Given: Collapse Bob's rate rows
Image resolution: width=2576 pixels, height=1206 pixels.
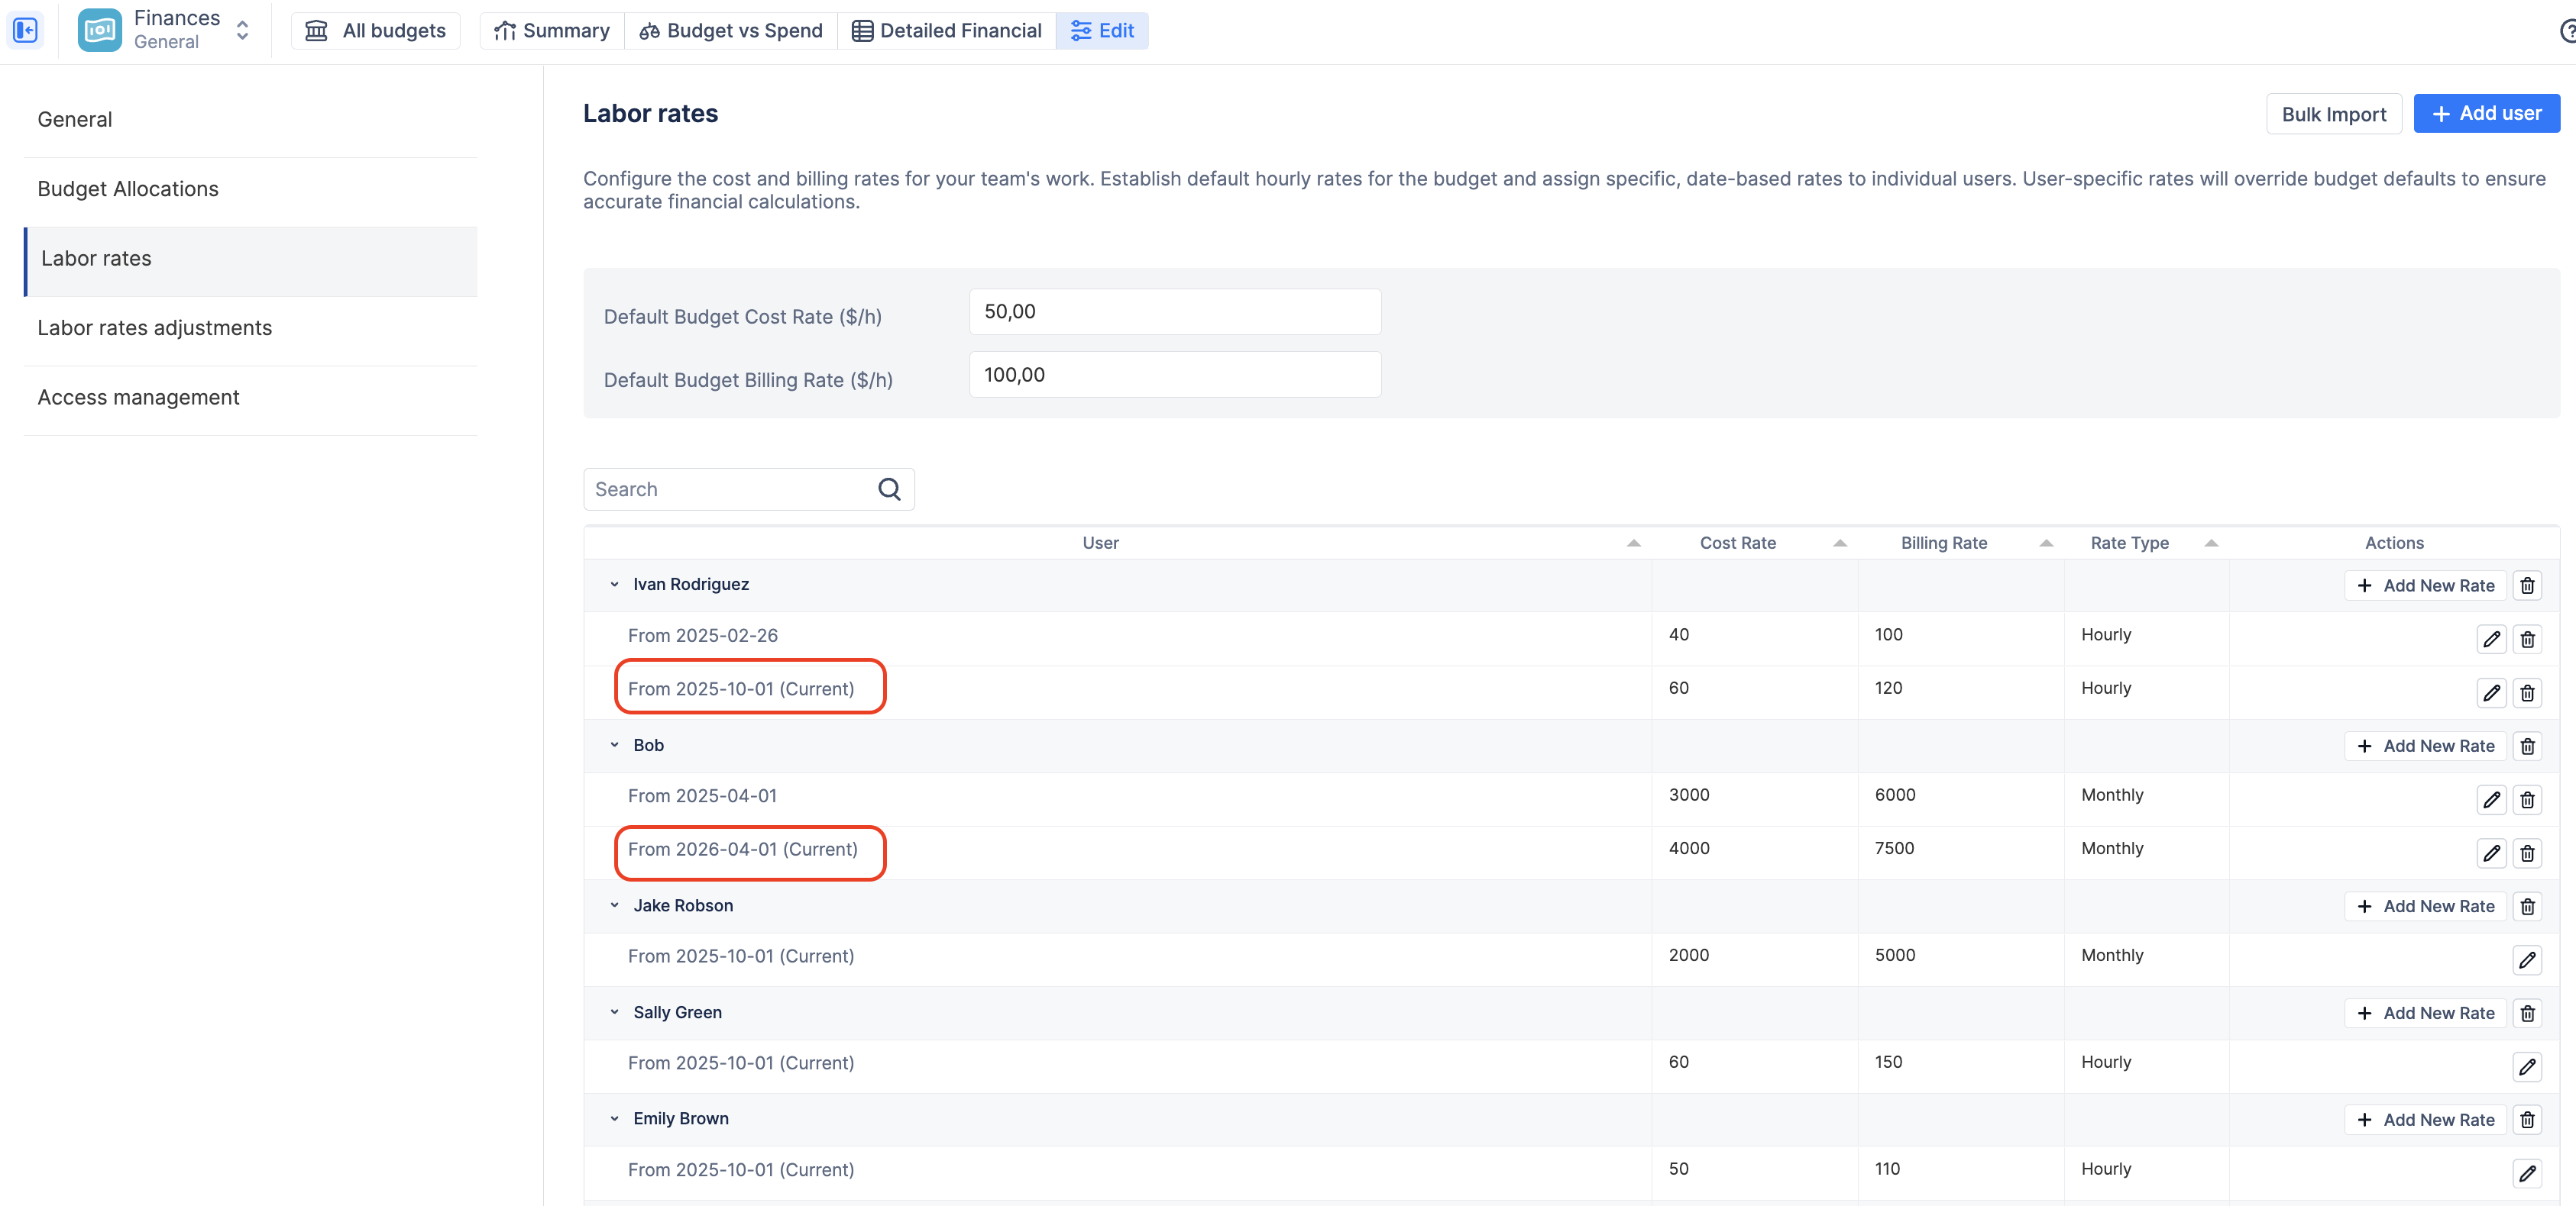Looking at the screenshot, I should 615,744.
